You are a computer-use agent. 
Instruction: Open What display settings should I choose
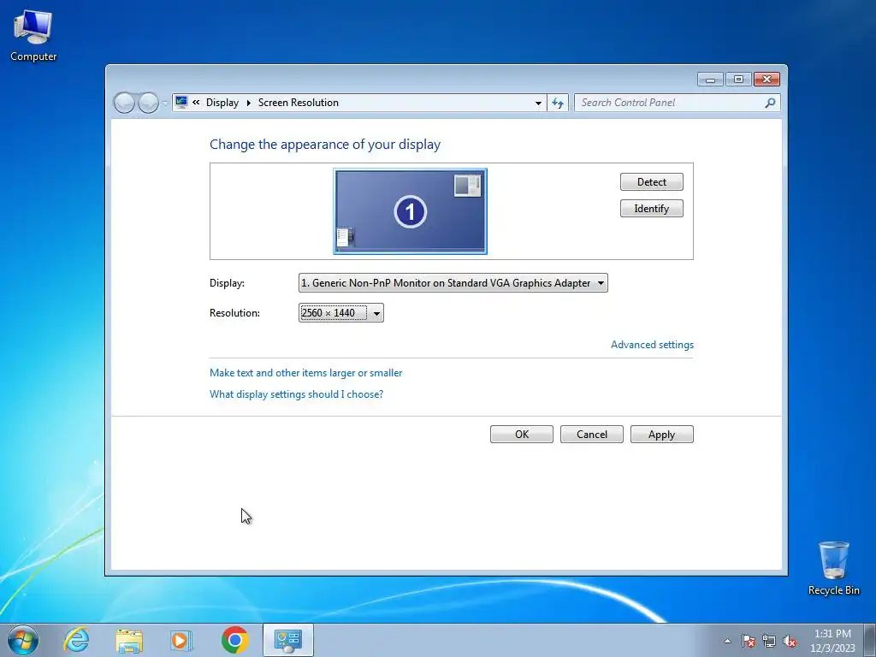[296, 394]
